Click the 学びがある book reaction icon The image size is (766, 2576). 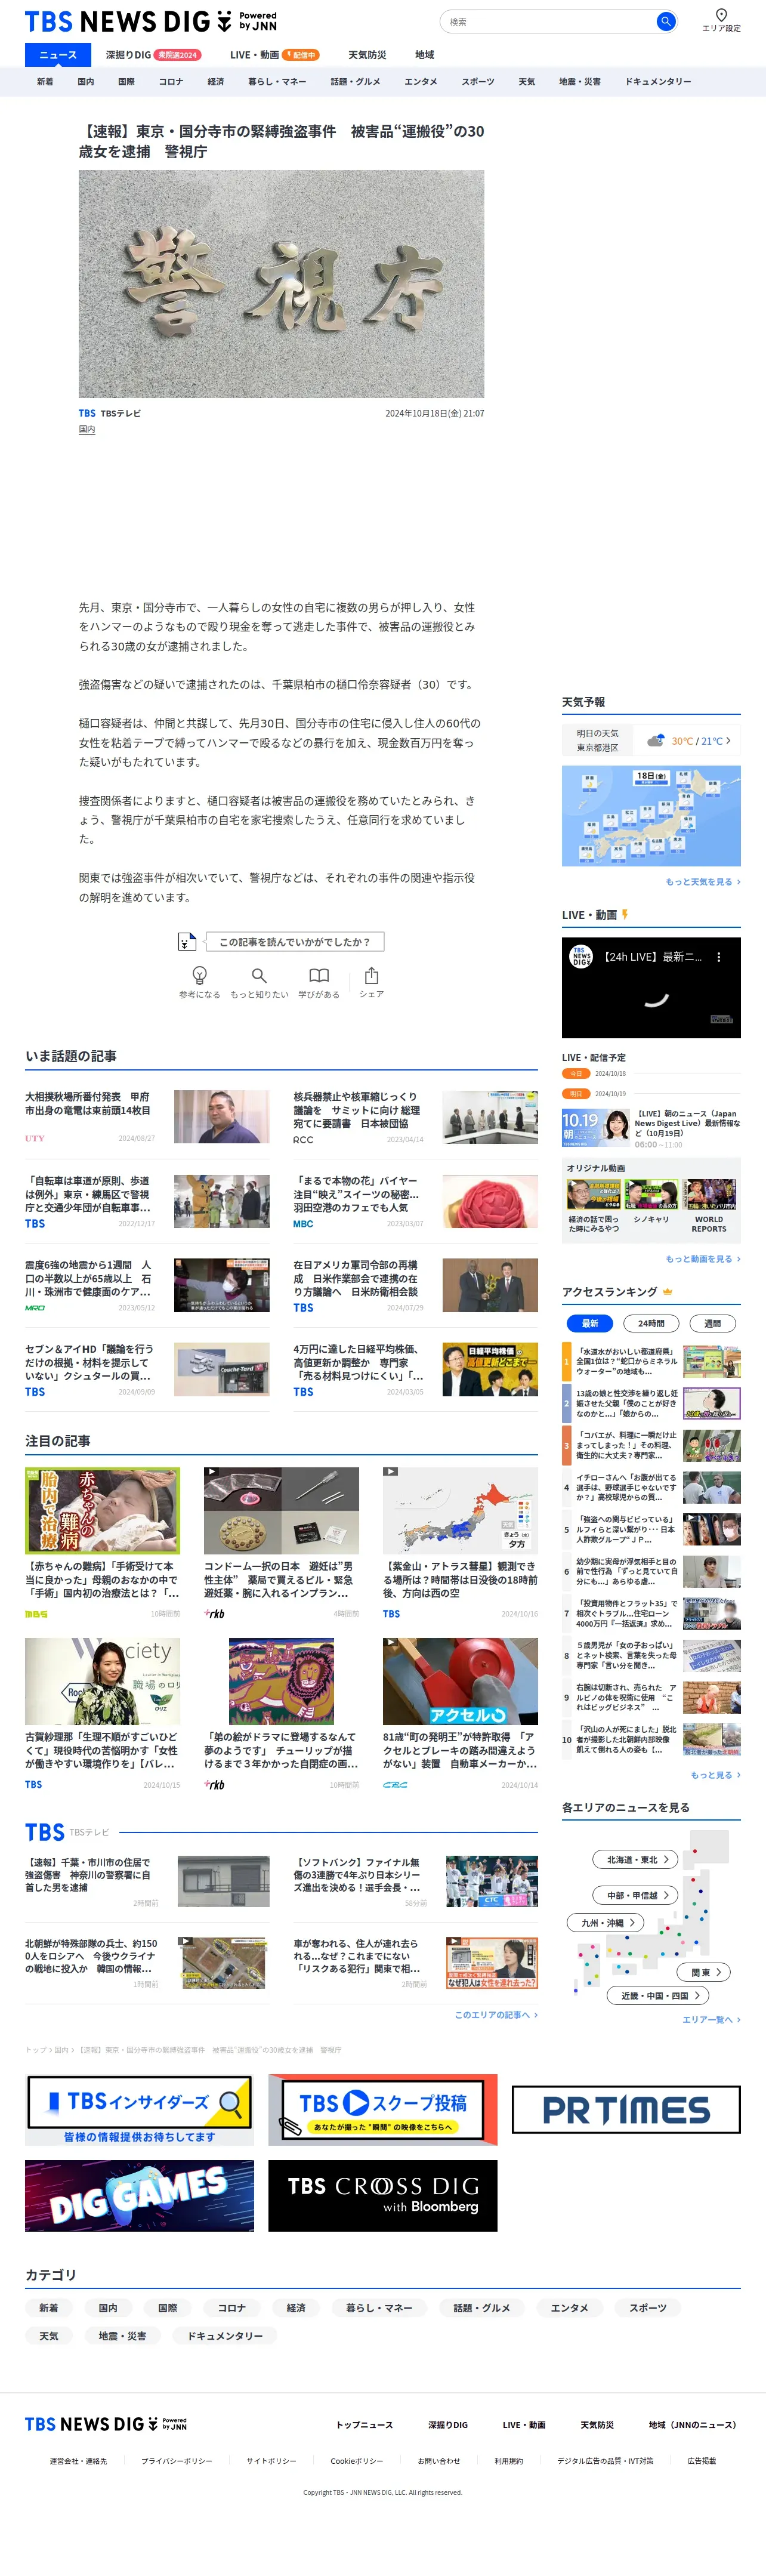pyautogui.click(x=319, y=975)
